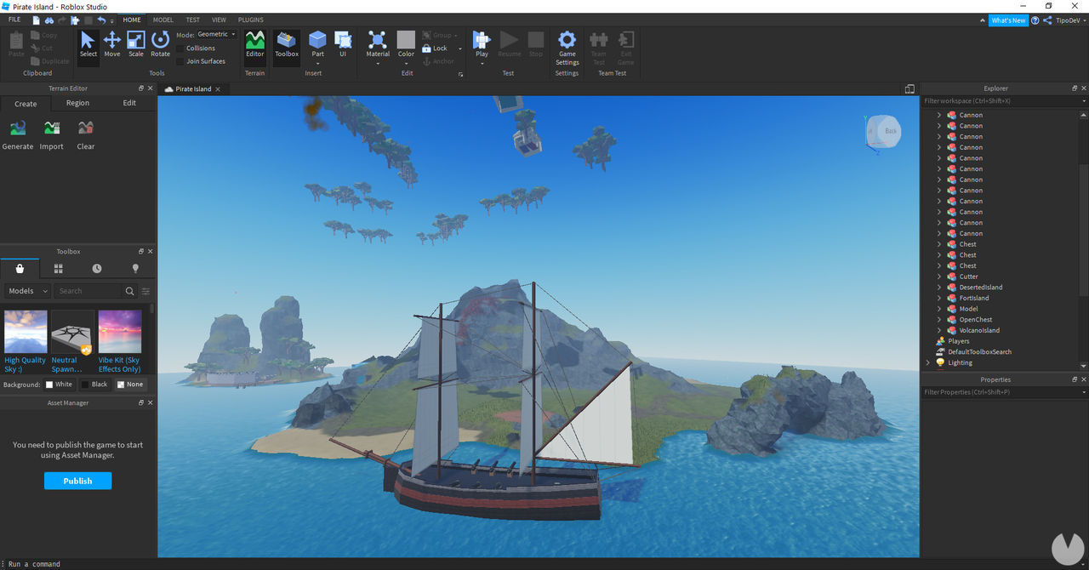The width and height of the screenshot is (1089, 570).
Task: Open the Region tab in Terrain Editor
Action: coord(77,104)
